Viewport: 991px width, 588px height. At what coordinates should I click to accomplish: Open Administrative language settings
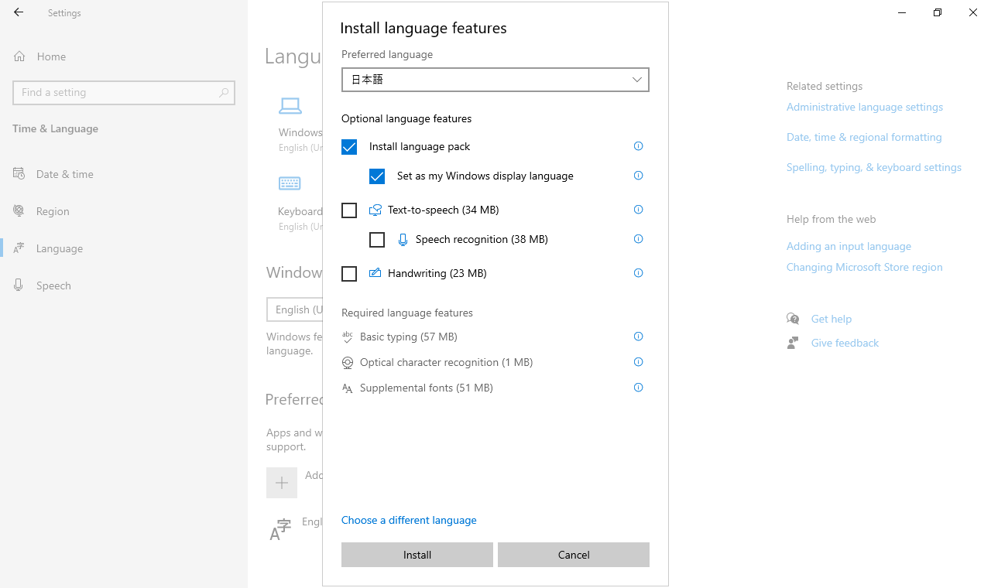click(x=865, y=107)
